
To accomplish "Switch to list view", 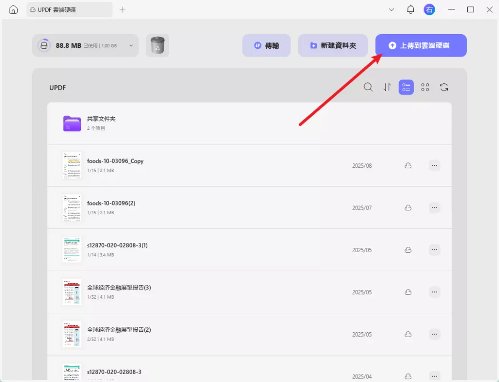I will point(406,87).
